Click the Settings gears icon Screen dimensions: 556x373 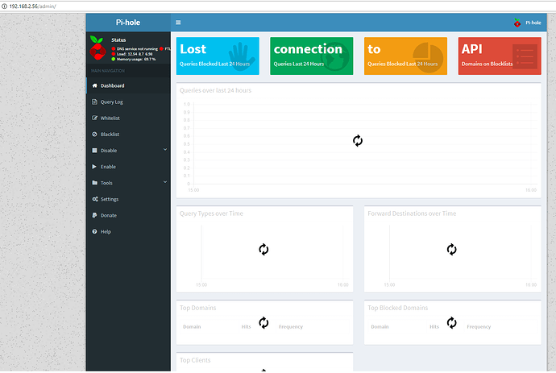point(94,199)
